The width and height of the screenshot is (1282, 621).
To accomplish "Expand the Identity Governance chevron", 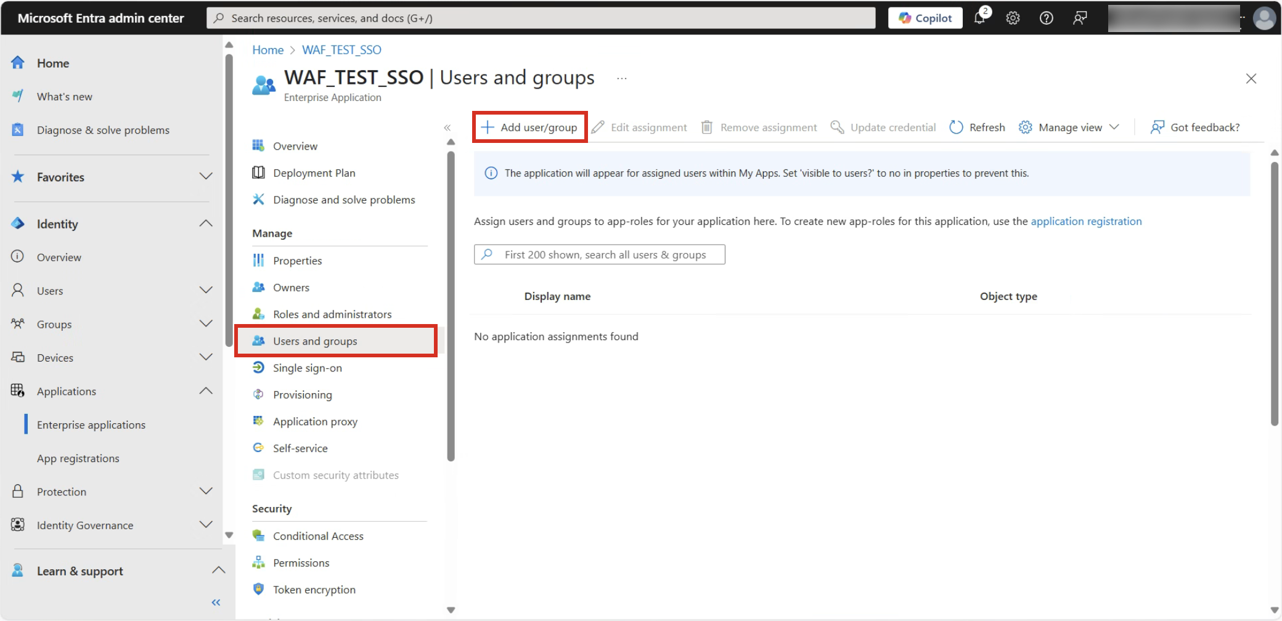I will pos(206,525).
